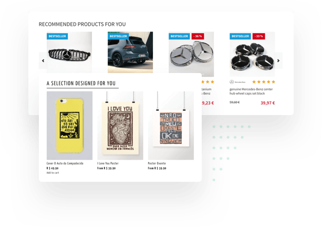
Task: Click the Bestseller badge on grille product
Action: [x=57, y=36]
